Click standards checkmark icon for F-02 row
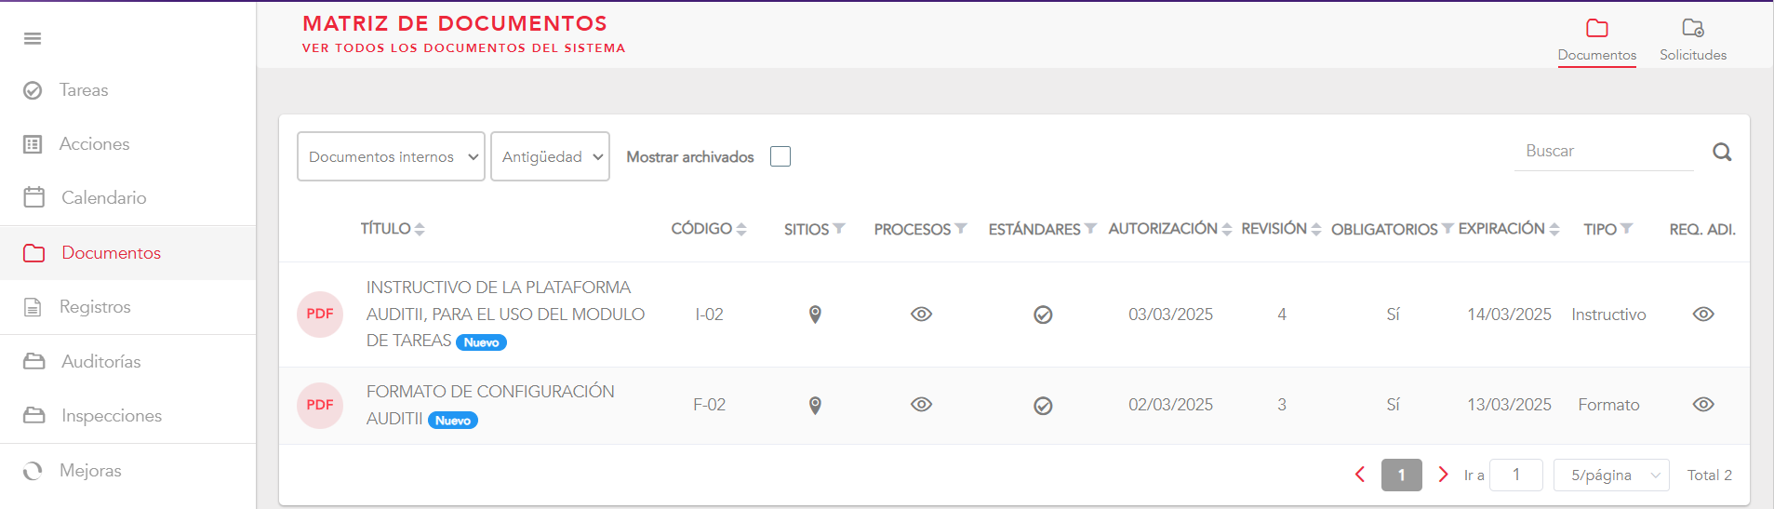 coord(1043,406)
